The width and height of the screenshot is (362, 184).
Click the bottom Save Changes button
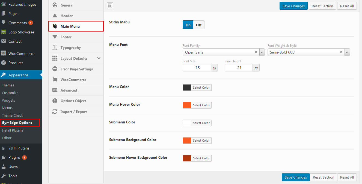coord(296,177)
